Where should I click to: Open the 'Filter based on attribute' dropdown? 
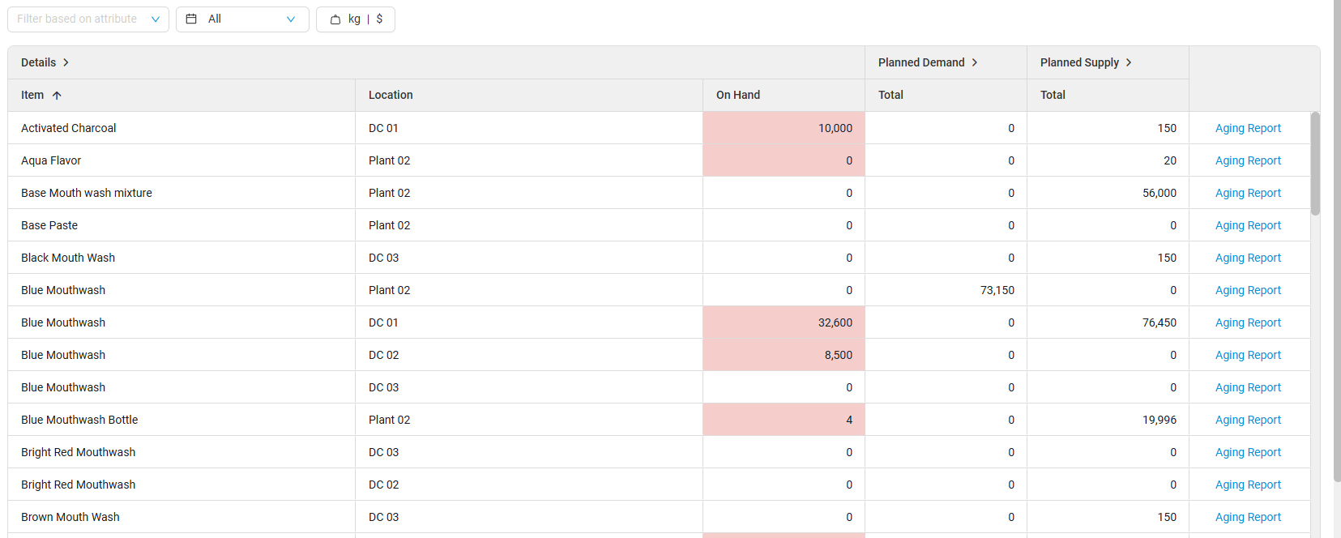[88, 19]
